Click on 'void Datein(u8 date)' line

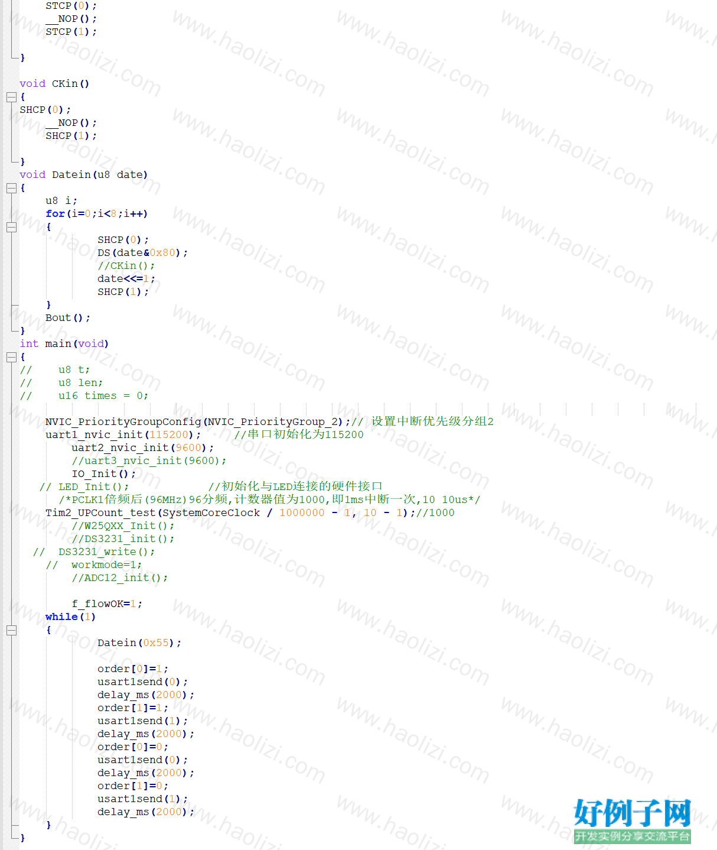click(x=83, y=175)
